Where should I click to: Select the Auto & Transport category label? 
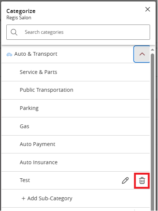pos(36,54)
